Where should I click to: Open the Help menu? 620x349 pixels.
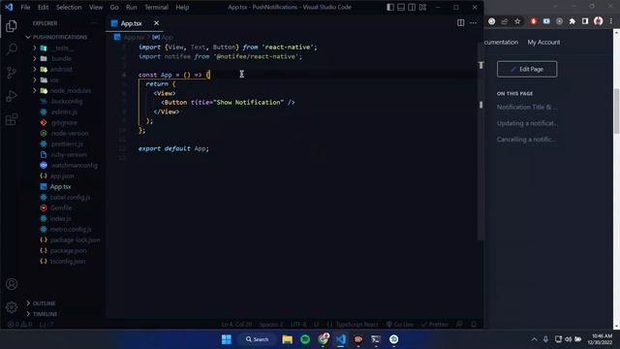(x=182, y=7)
